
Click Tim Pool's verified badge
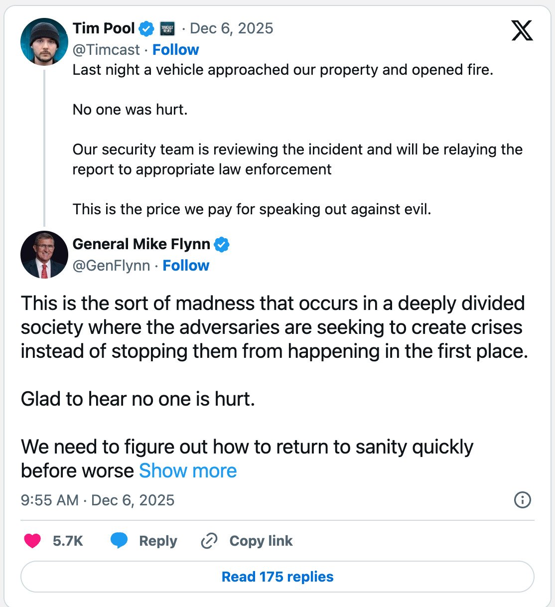(x=146, y=29)
